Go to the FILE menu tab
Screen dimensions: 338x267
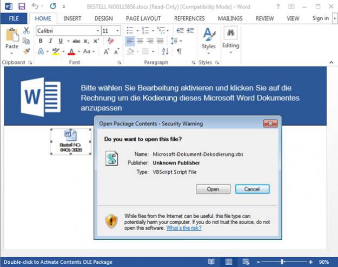click(x=14, y=18)
